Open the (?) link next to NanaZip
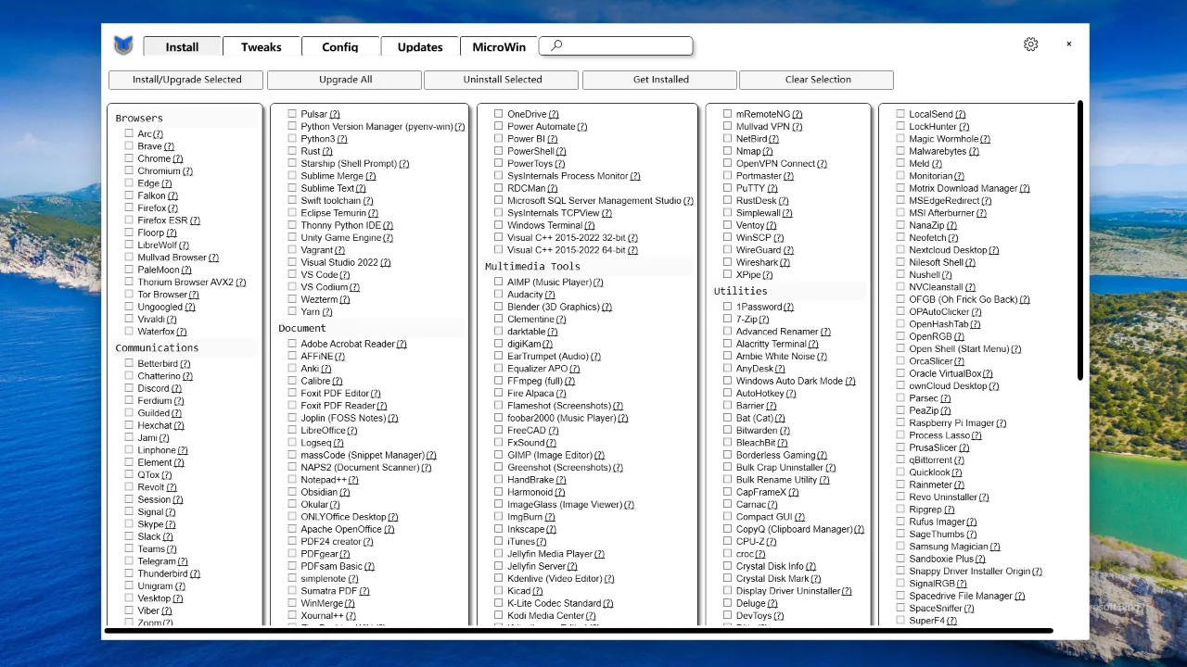Image resolution: width=1187 pixels, height=667 pixels. [x=951, y=225]
